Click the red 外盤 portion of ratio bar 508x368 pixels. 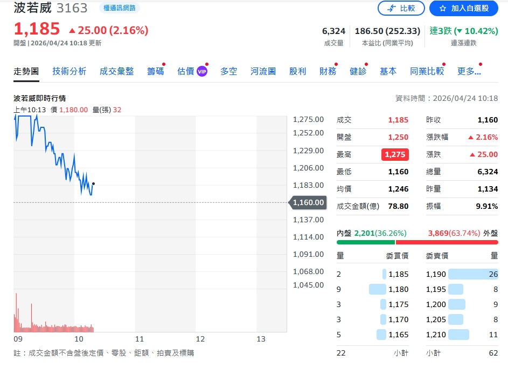click(x=447, y=242)
